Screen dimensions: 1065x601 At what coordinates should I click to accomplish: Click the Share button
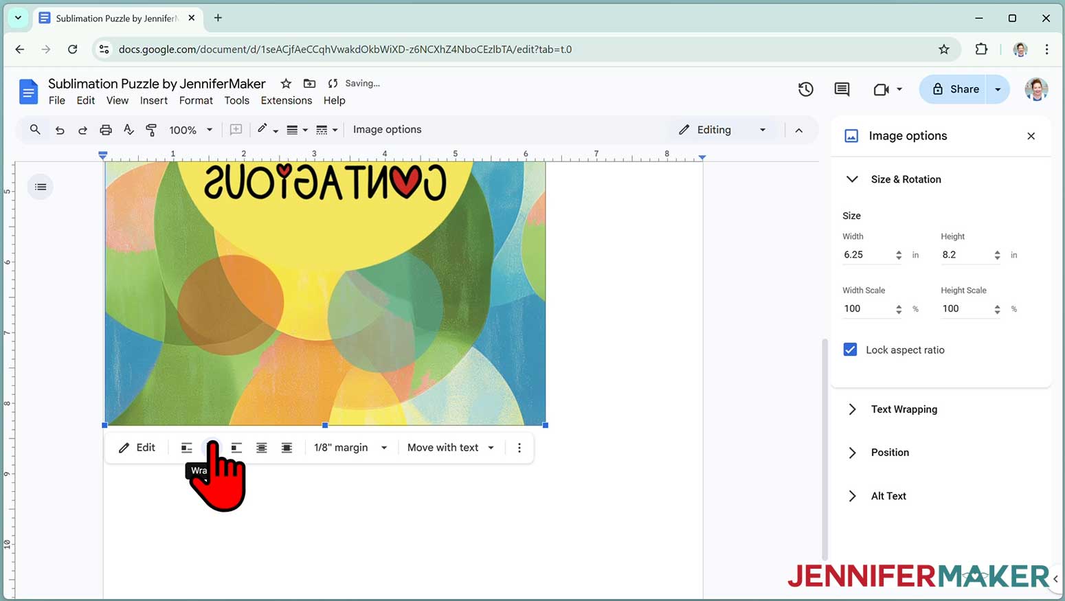click(x=954, y=89)
